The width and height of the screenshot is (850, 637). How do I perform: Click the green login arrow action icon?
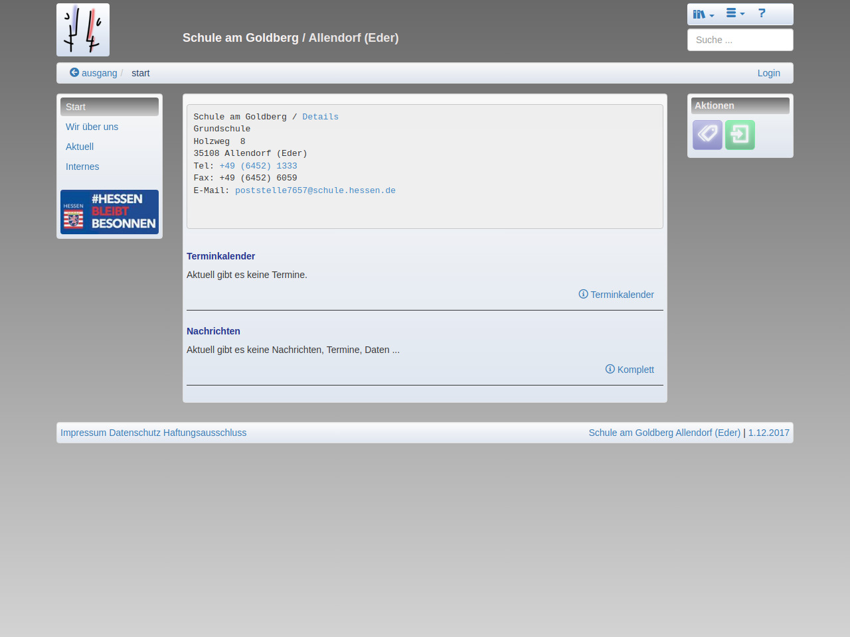coord(740,135)
